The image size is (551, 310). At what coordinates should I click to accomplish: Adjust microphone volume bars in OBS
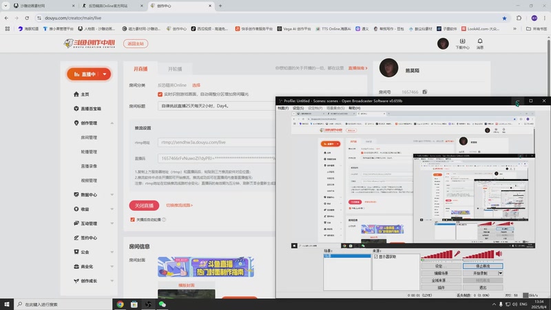(437, 254)
